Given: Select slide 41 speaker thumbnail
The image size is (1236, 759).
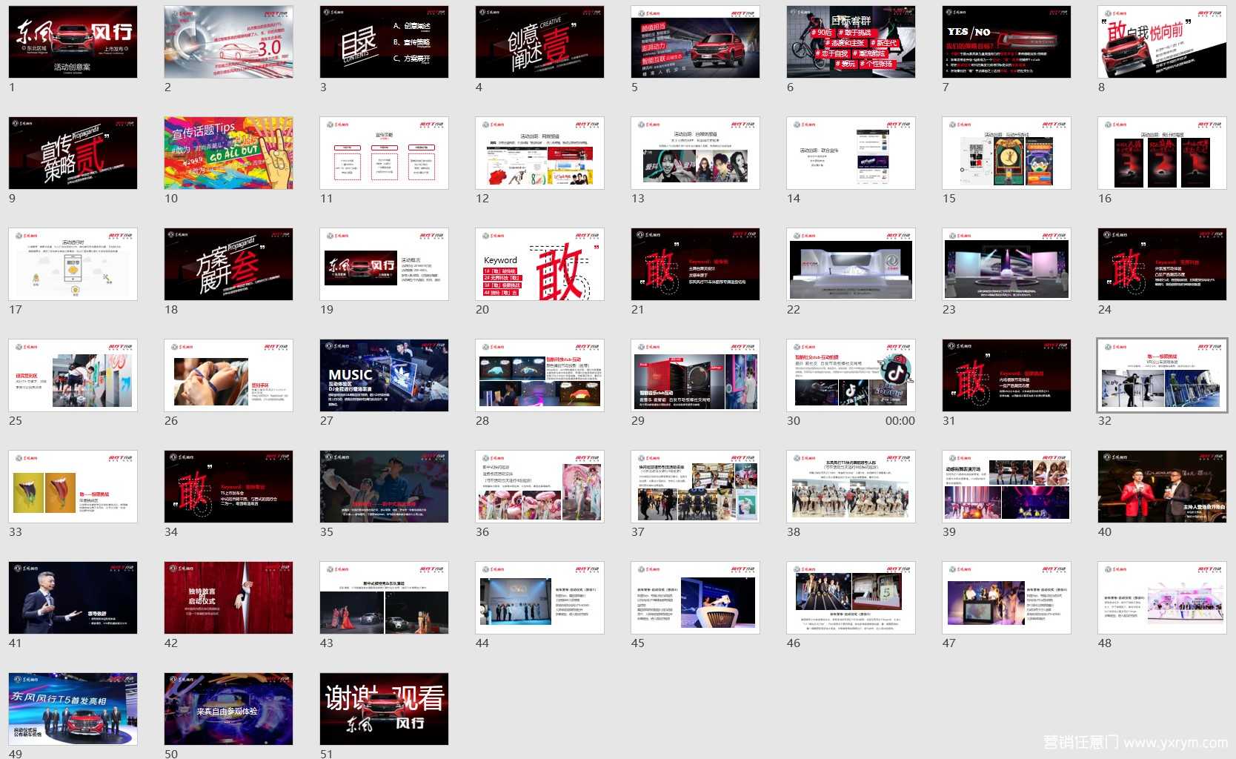Looking at the screenshot, I should point(73,597).
